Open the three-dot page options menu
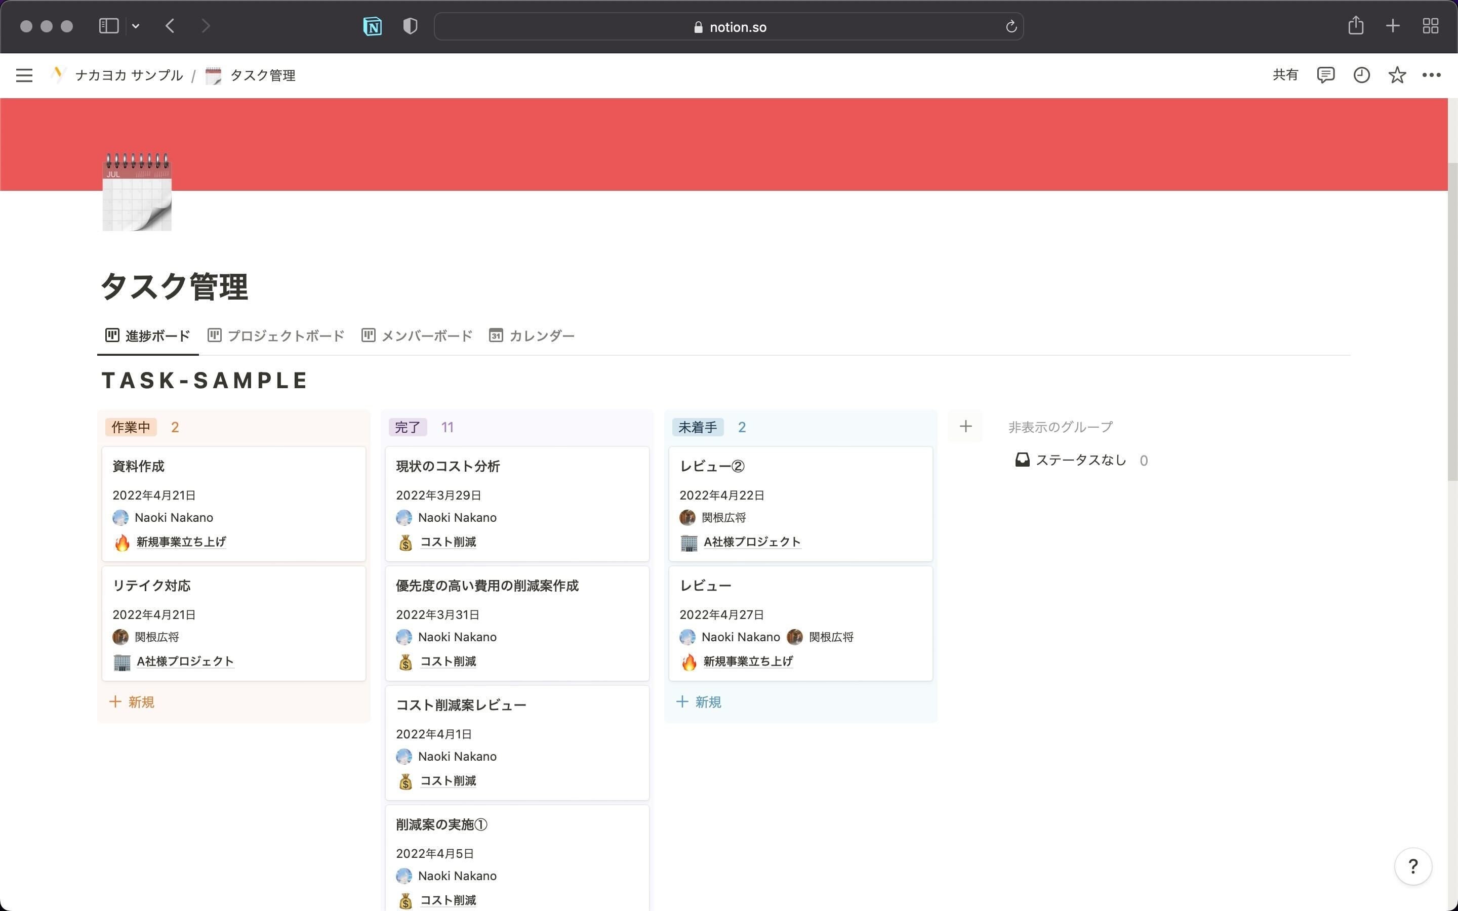The image size is (1458, 911). (1432, 75)
